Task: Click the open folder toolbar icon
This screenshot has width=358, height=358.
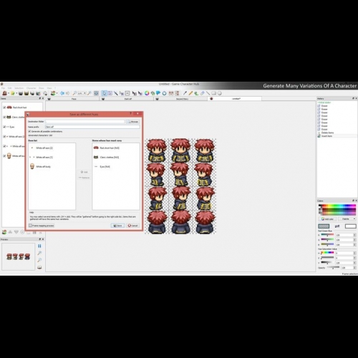Action: click(x=13, y=93)
